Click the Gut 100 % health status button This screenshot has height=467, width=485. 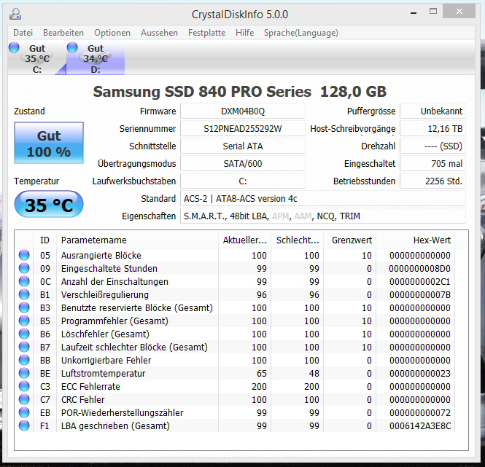click(49, 143)
